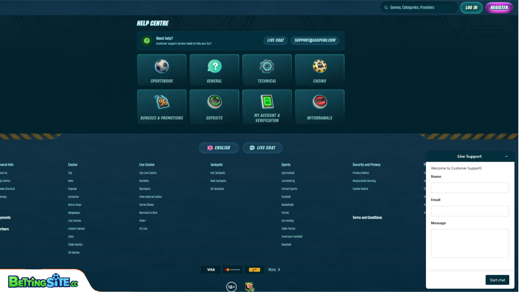Expand the English language selector
This screenshot has width=520, height=292.
(x=219, y=148)
